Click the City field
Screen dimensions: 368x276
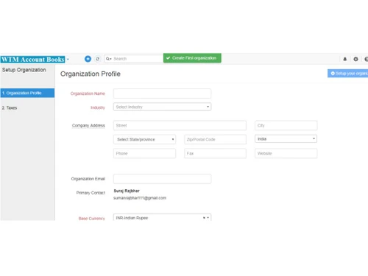pyautogui.click(x=286, y=125)
